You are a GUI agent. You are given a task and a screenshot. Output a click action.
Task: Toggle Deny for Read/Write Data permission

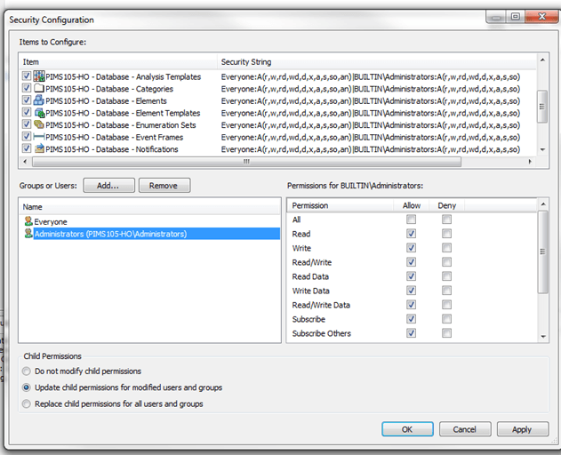coord(446,305)
